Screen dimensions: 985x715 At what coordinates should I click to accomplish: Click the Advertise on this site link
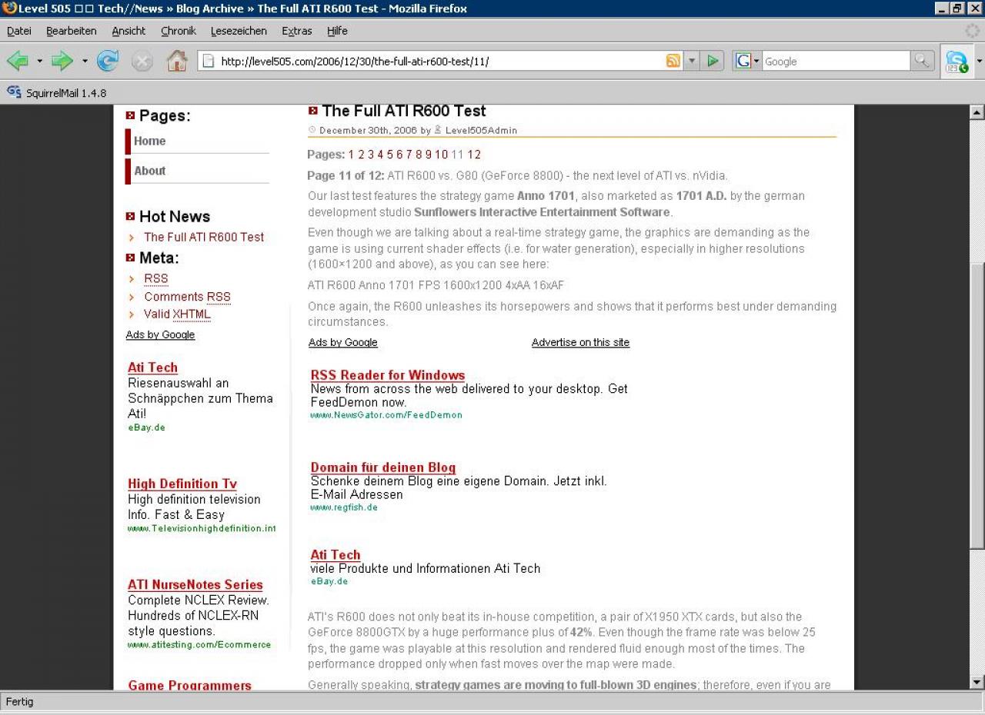pyautogui.click(x=580, y=342)
